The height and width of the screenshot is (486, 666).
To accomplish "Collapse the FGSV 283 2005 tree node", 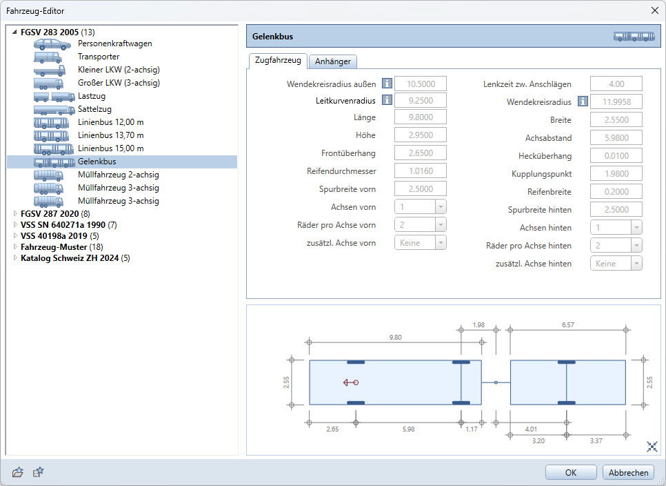I will pyautogui.click(x=15, y=32).
